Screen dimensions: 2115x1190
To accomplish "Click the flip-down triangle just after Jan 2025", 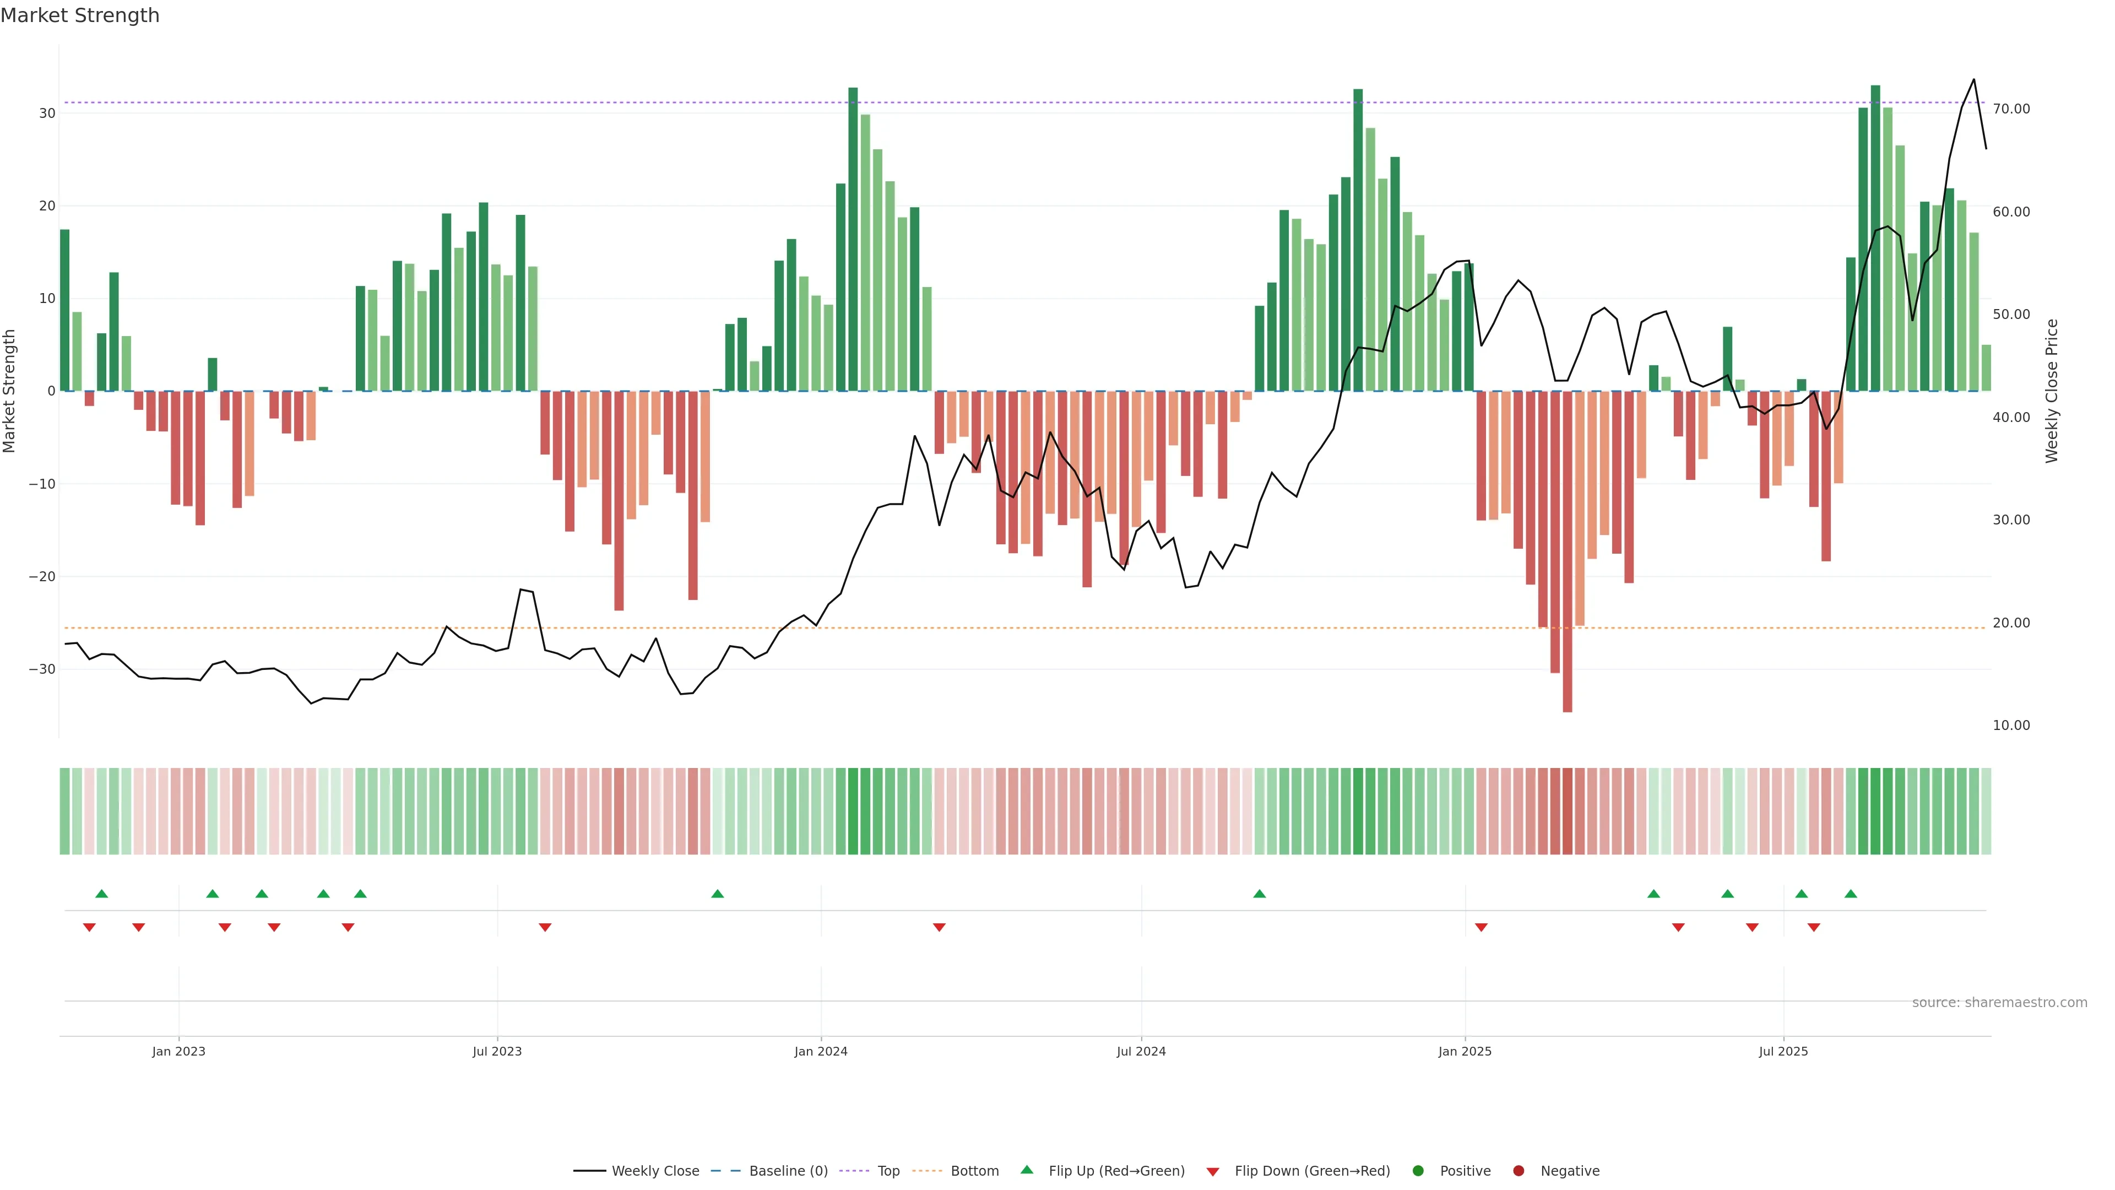I will (x=1481, y=927).
